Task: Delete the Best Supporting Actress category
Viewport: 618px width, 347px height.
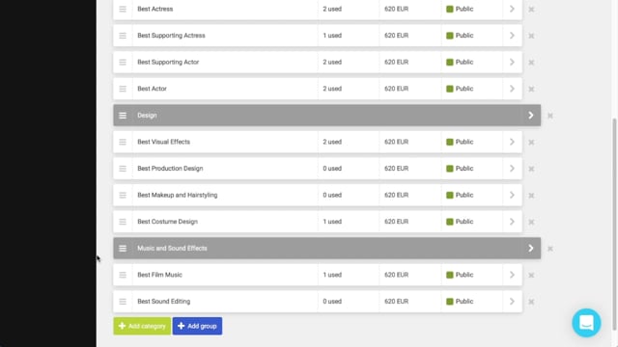Action: pos(531,36)
